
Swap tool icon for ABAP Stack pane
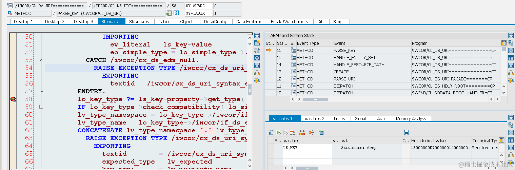(x=511, y=43)
